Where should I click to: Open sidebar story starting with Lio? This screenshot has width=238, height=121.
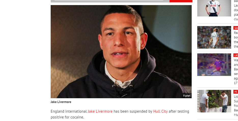click(x=236, y=106)
